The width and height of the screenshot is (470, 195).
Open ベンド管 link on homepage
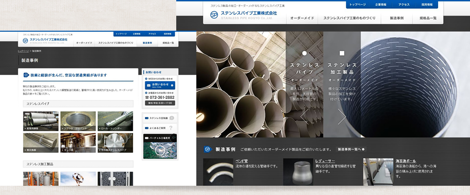pos(241,161)
